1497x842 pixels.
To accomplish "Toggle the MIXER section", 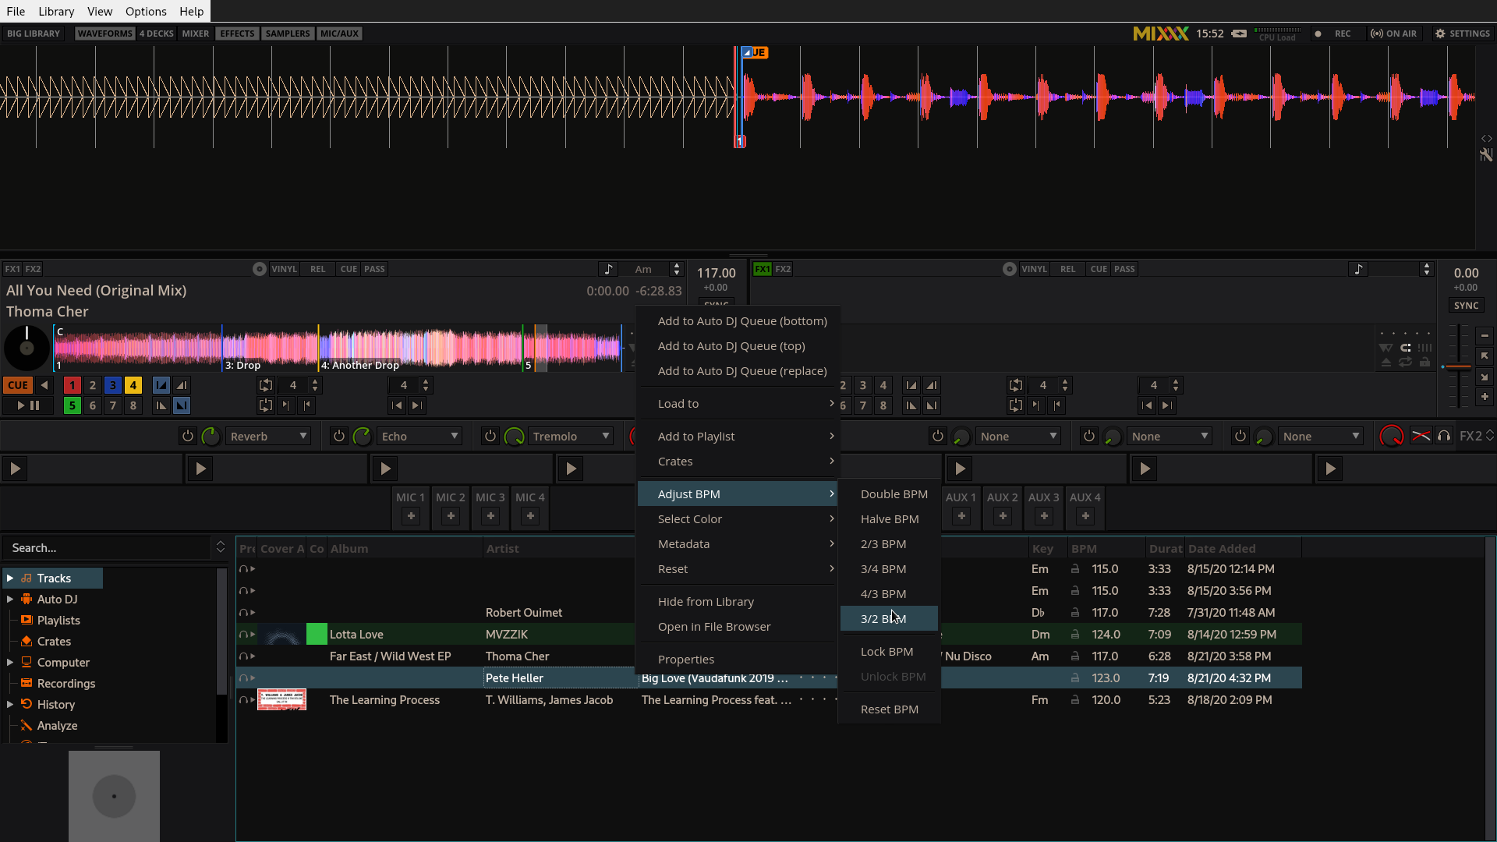I will point(196,34).
